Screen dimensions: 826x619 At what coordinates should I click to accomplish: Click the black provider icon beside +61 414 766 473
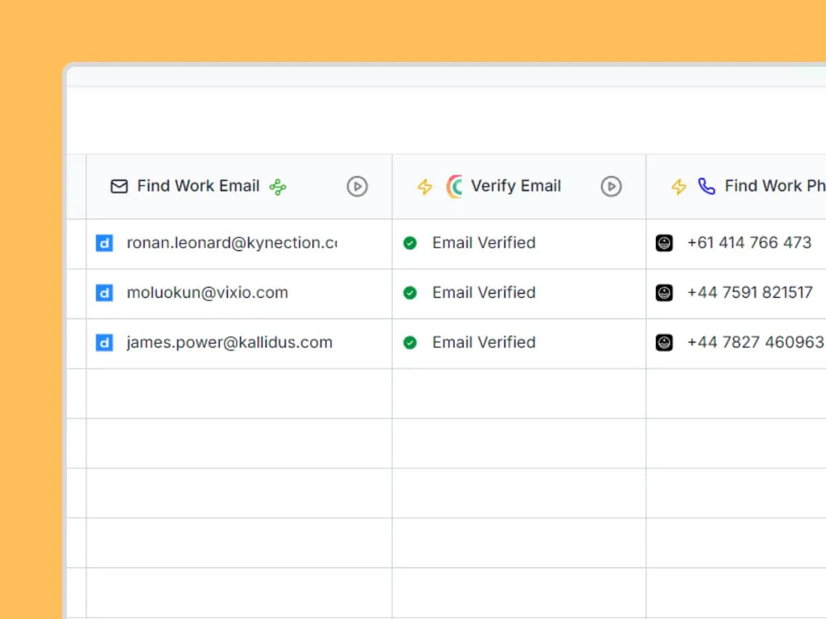[x=664, y=243]
